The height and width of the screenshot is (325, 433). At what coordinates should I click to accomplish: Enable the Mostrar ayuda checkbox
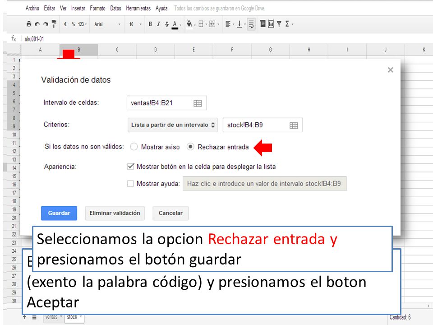(130, 184)
